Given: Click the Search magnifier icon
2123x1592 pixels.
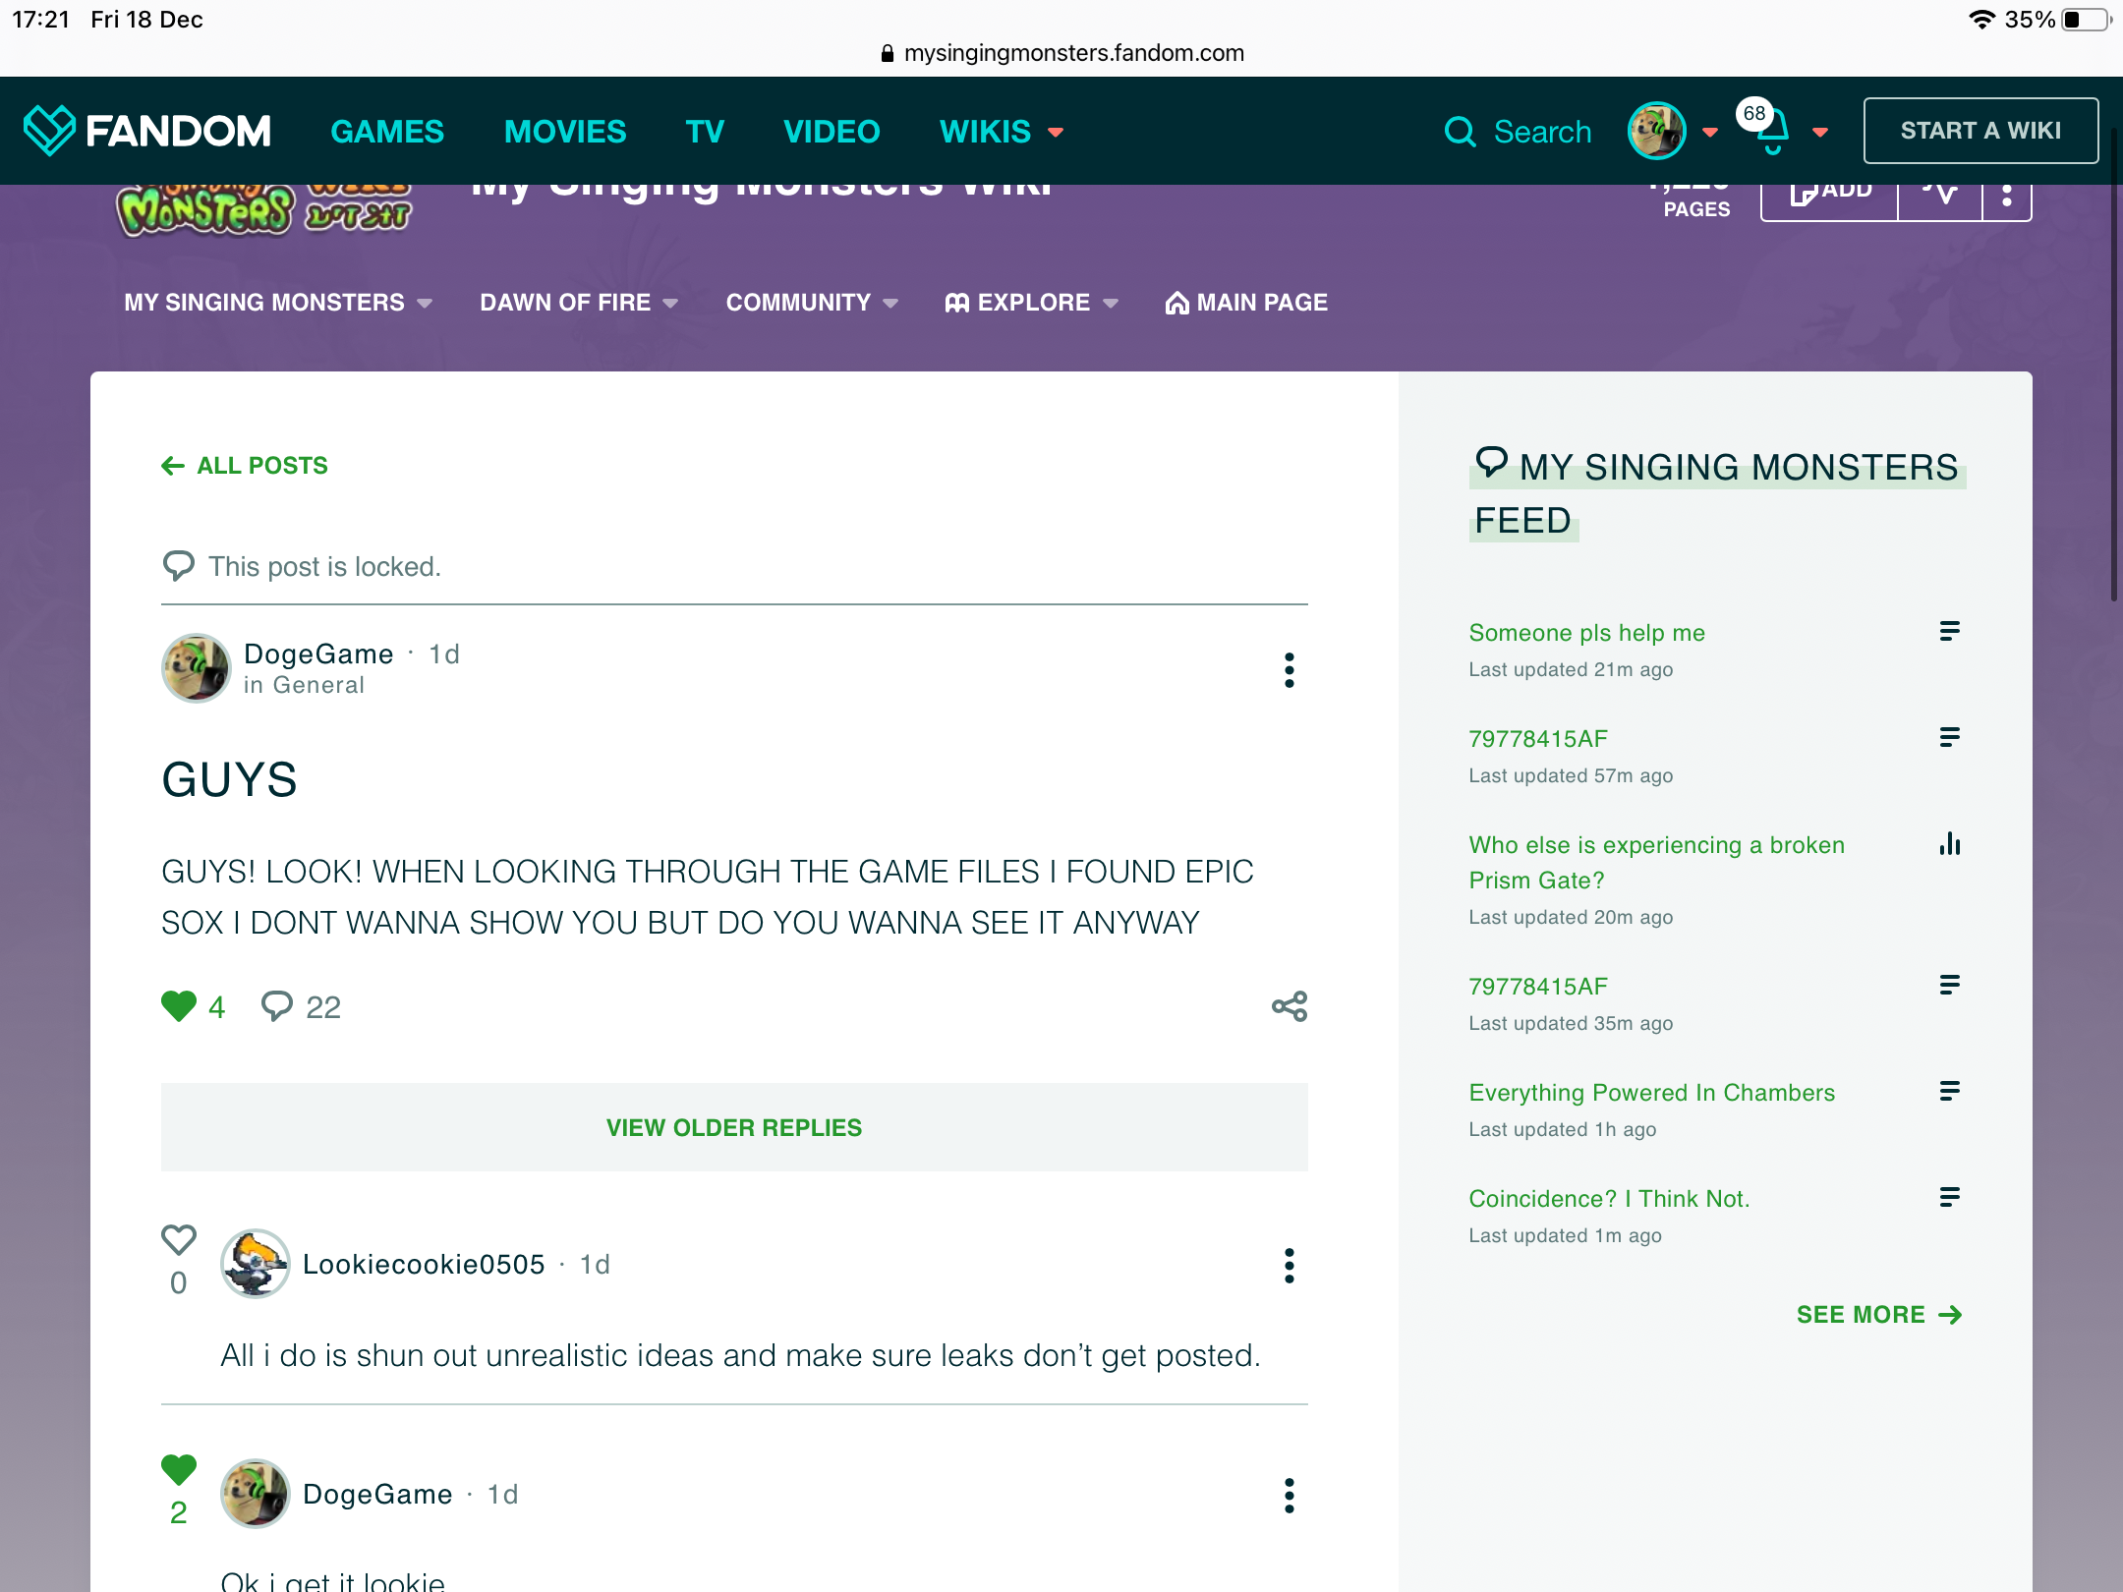Looking at the screenshot, I should [x=1460, y=132].
